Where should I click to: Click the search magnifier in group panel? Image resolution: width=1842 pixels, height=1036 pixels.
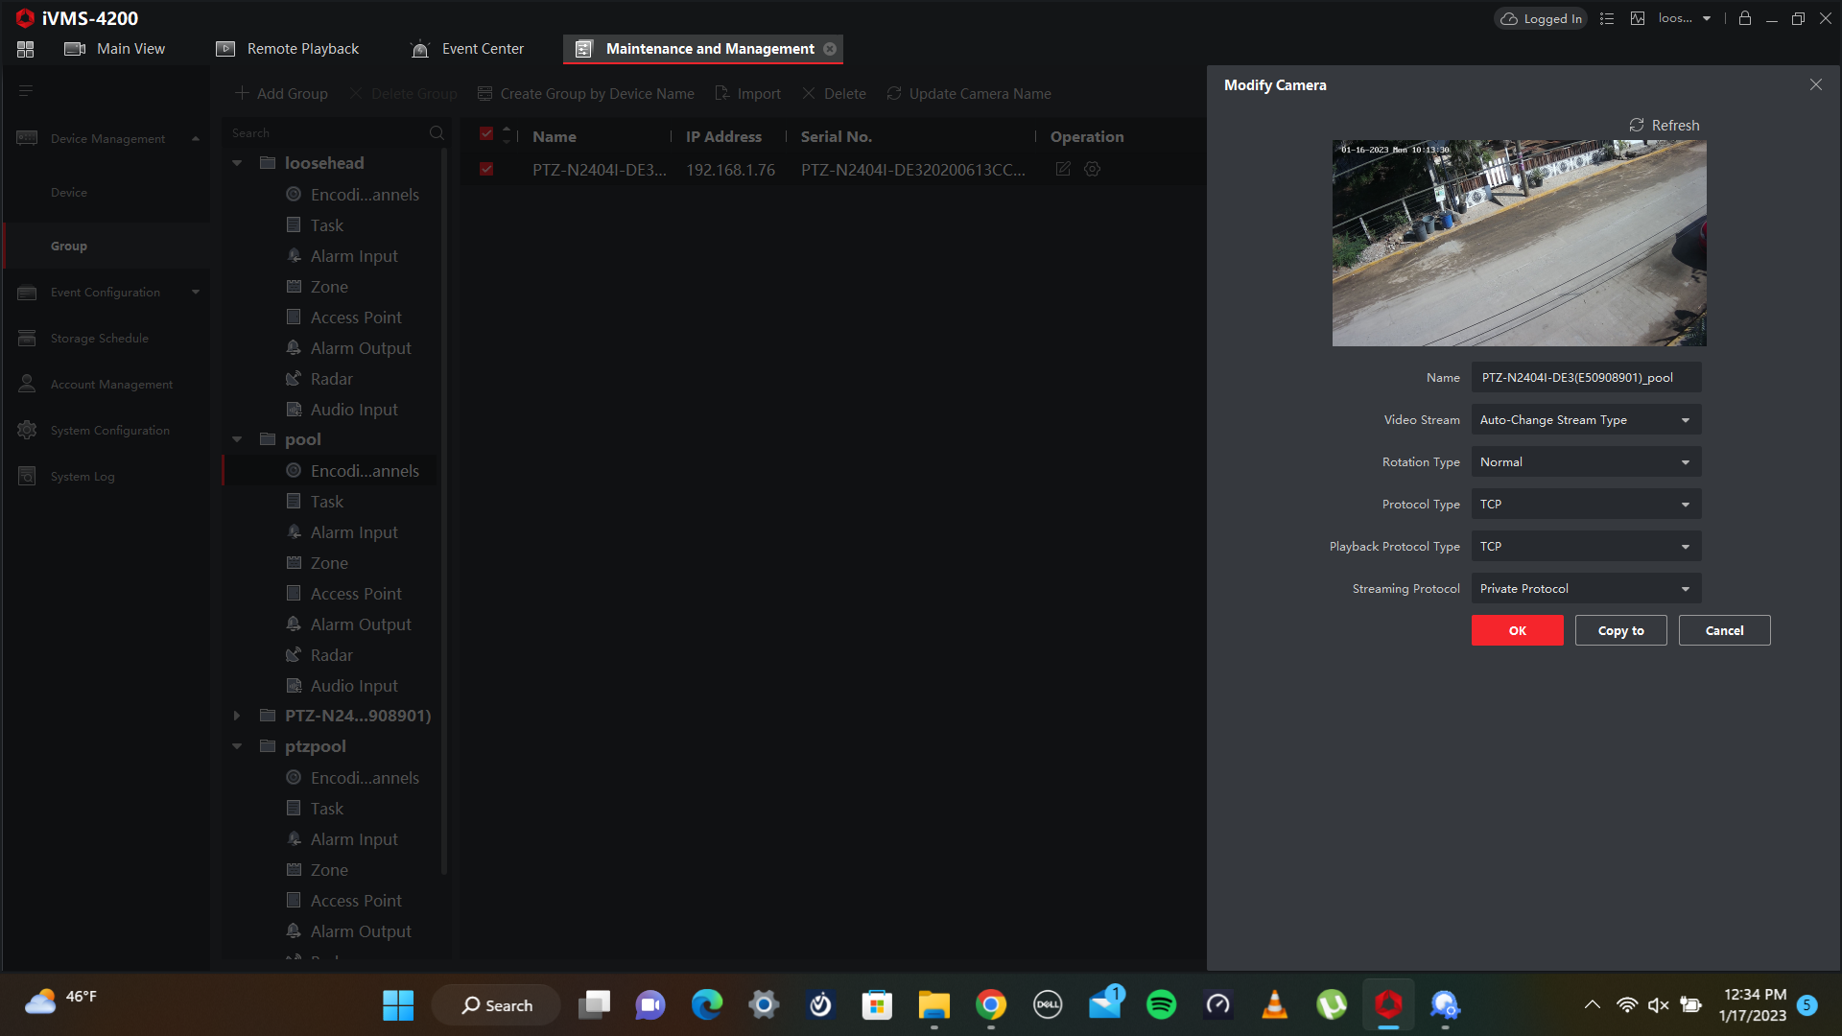point(437,133)
